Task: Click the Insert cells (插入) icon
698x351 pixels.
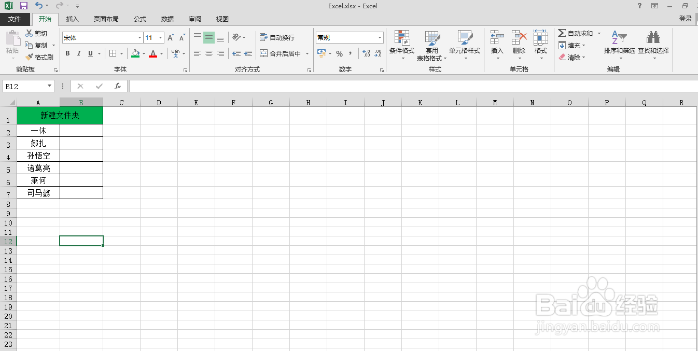Action: pos(497,37)
